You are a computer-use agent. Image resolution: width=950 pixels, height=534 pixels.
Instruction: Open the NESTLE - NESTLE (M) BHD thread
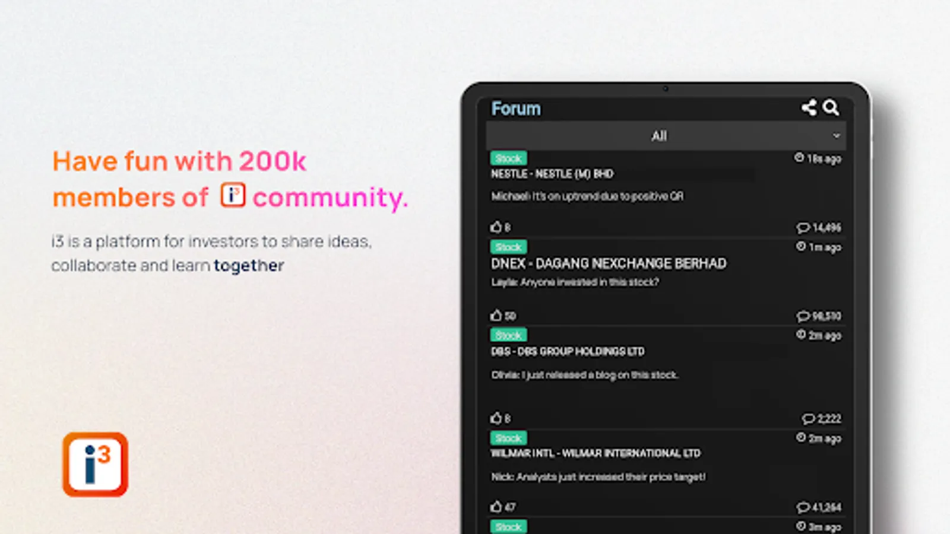click(552, 174)
